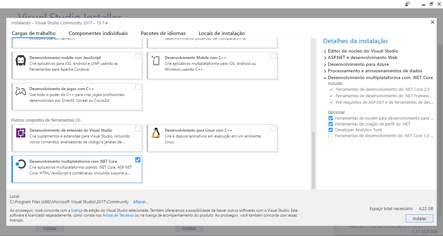The width and height of the screenshot is (443, 236).
Task: Check Desenvolvimento Mobile com C++ workload
Action: [273, 56]
